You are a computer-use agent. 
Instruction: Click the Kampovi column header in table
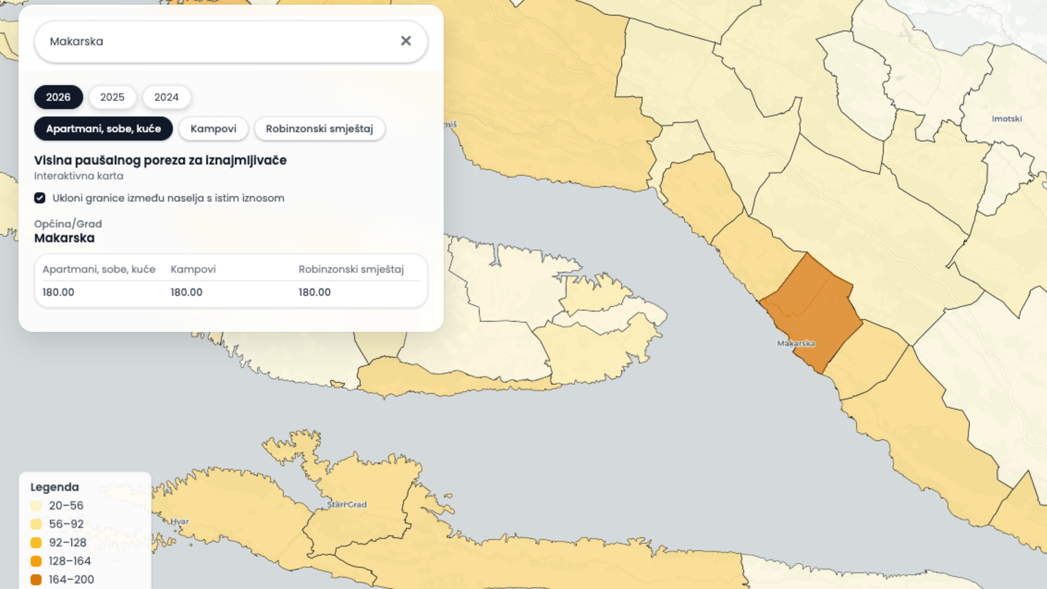coord(193,269)
